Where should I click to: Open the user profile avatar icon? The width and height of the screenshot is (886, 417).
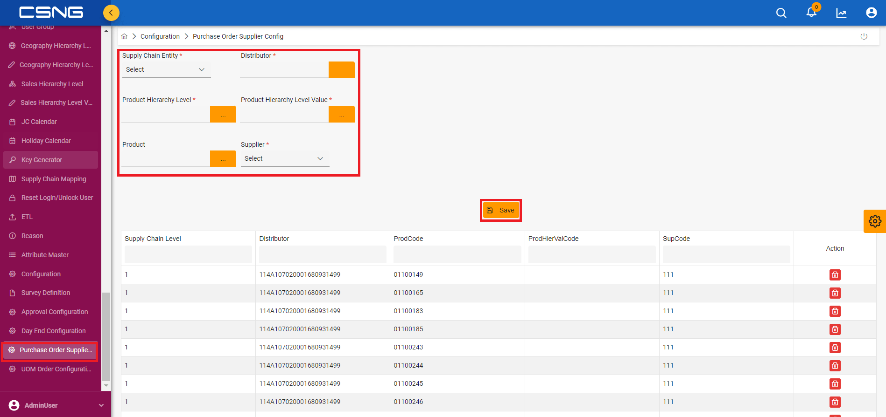pyautogui.click(x=871, y=13)
